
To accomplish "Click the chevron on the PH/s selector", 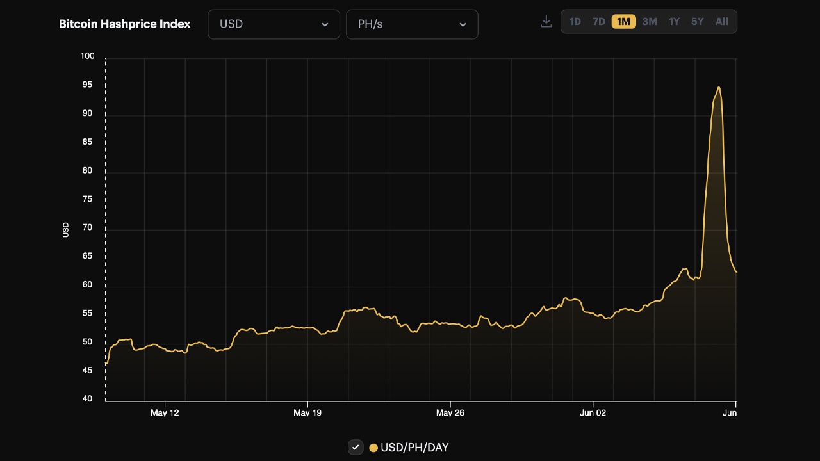I will [x=463, y=24].
